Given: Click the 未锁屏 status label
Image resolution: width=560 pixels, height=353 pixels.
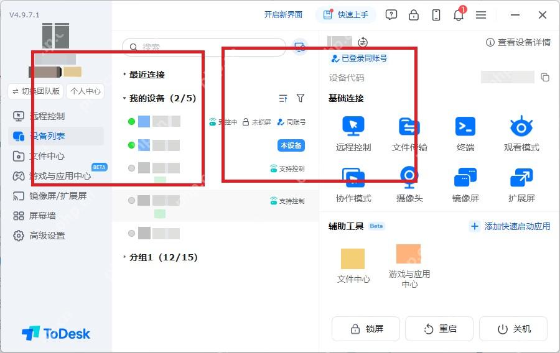Looking at the screenshot, I should [x=257, y=122].
